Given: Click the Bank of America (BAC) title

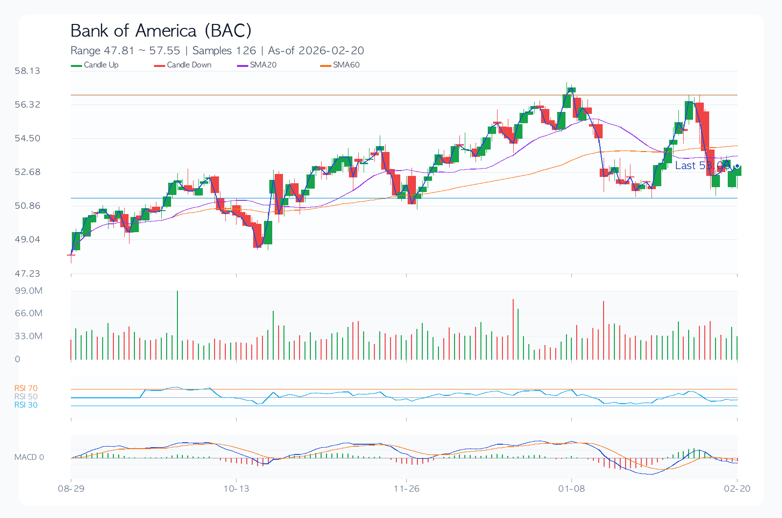Looking at the screenshot, I should coord(161,31).
